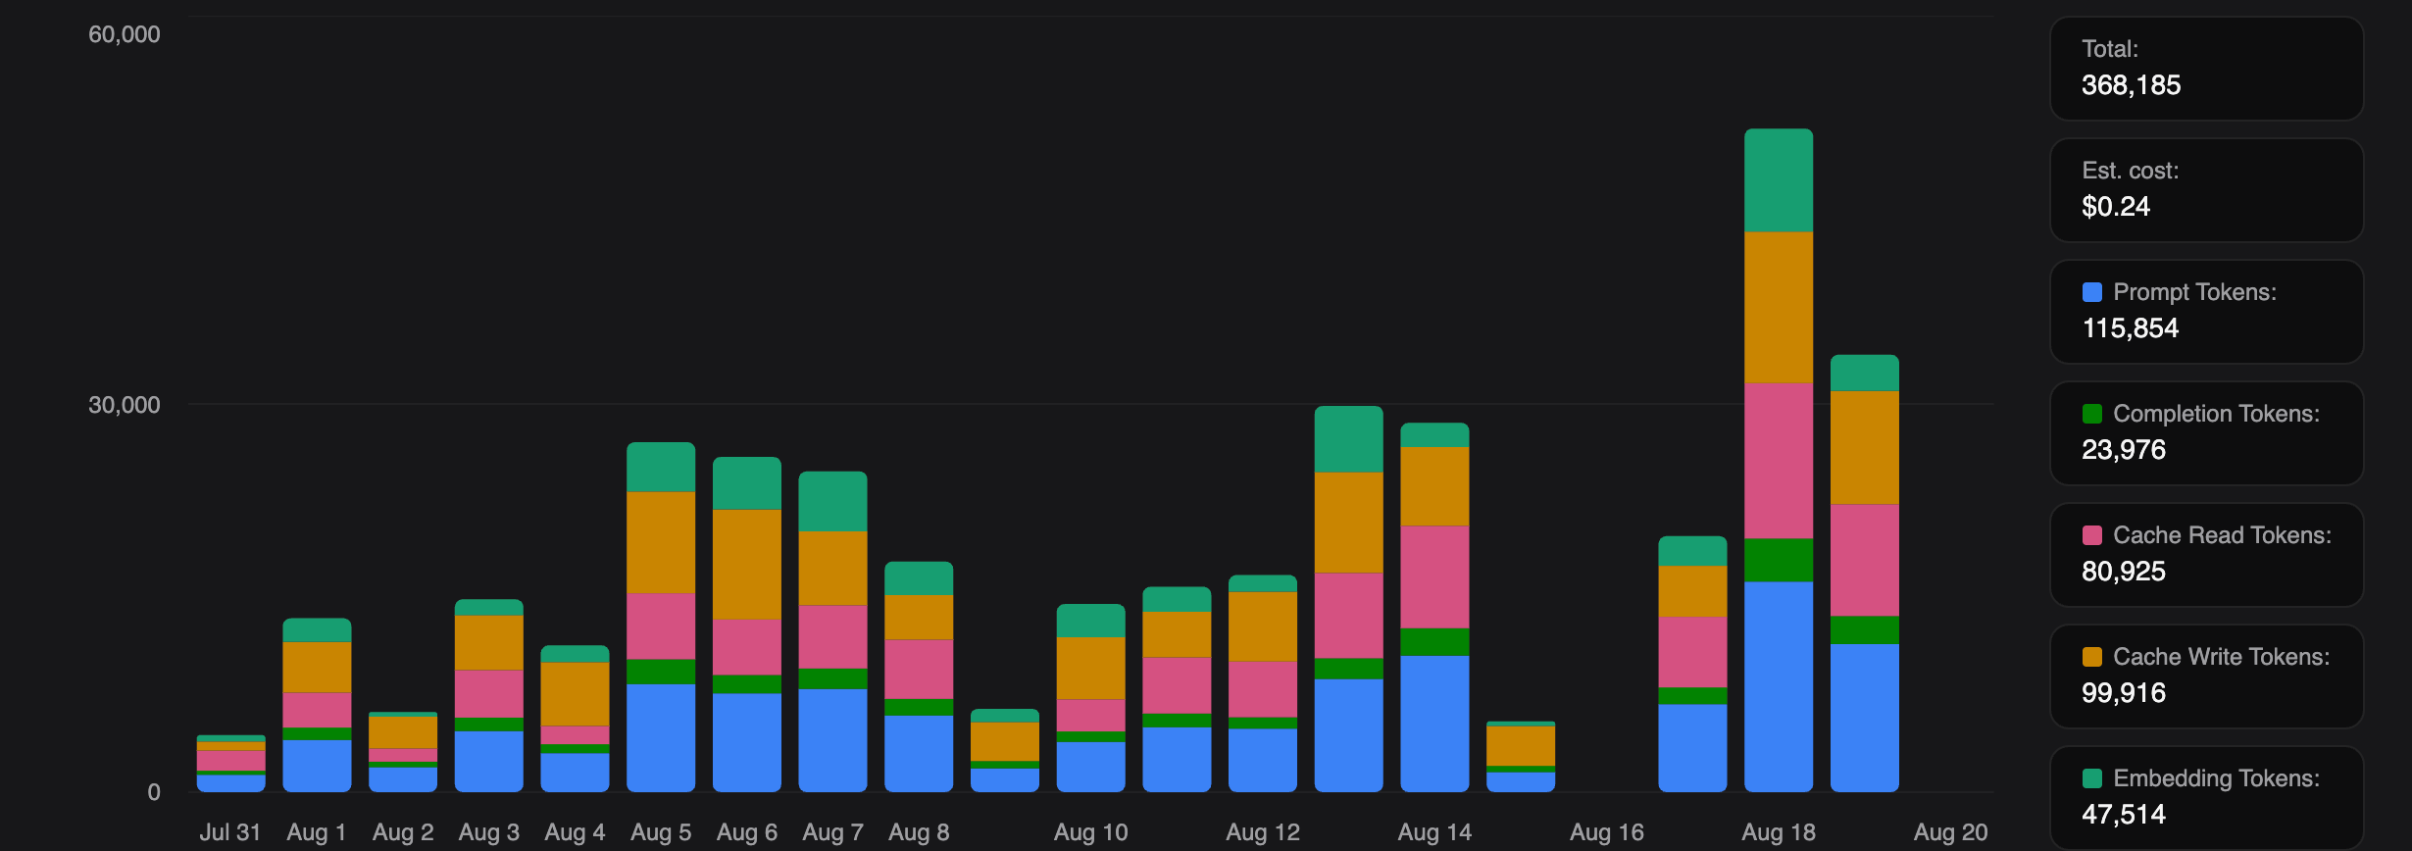2412x851 pixels.
Task: Click the Aug 7 stacked bar
Action: tap(832, 632)
